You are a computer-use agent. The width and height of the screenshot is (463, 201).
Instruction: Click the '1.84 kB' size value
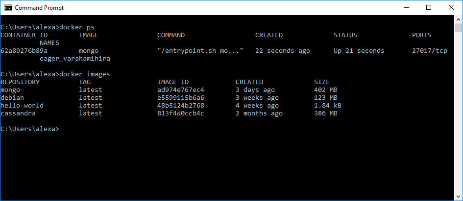point(328,105)
